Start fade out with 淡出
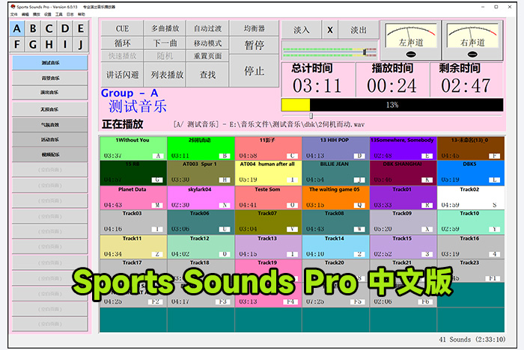Screen dimensions: 524x350 359,30
